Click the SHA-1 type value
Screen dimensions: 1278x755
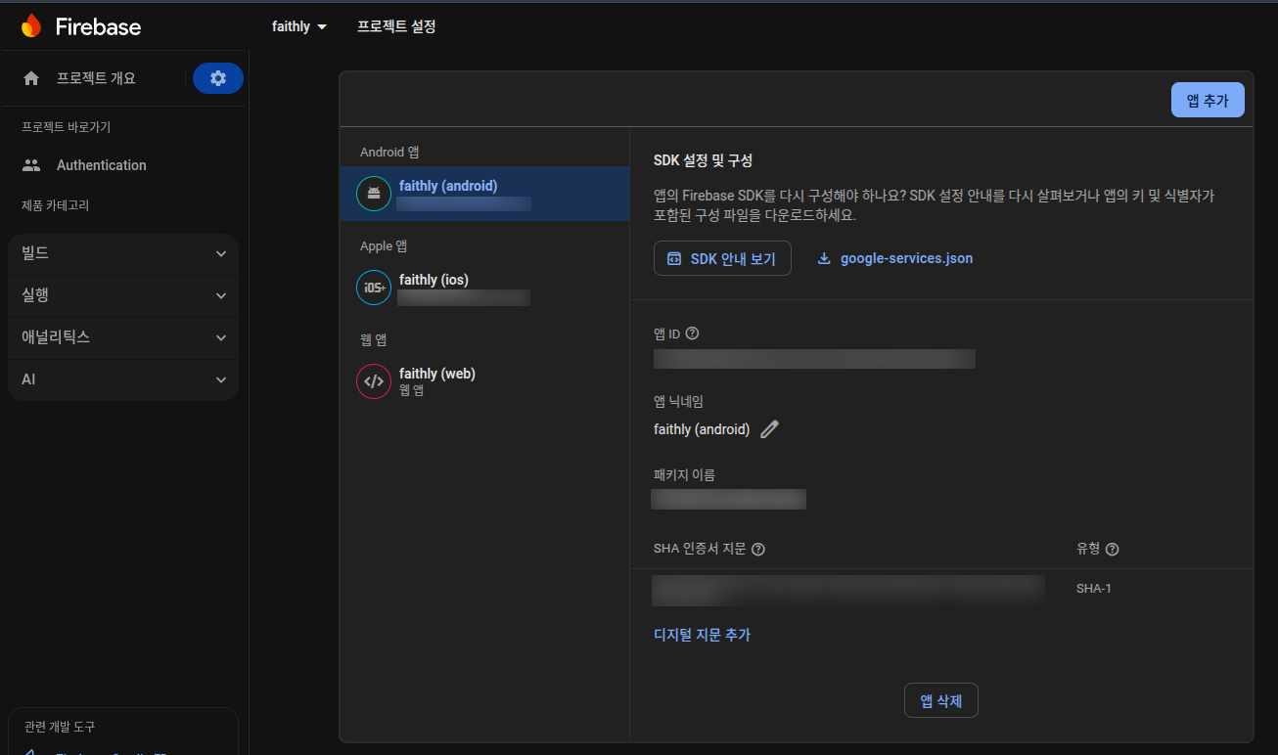tap(1094, 589)
